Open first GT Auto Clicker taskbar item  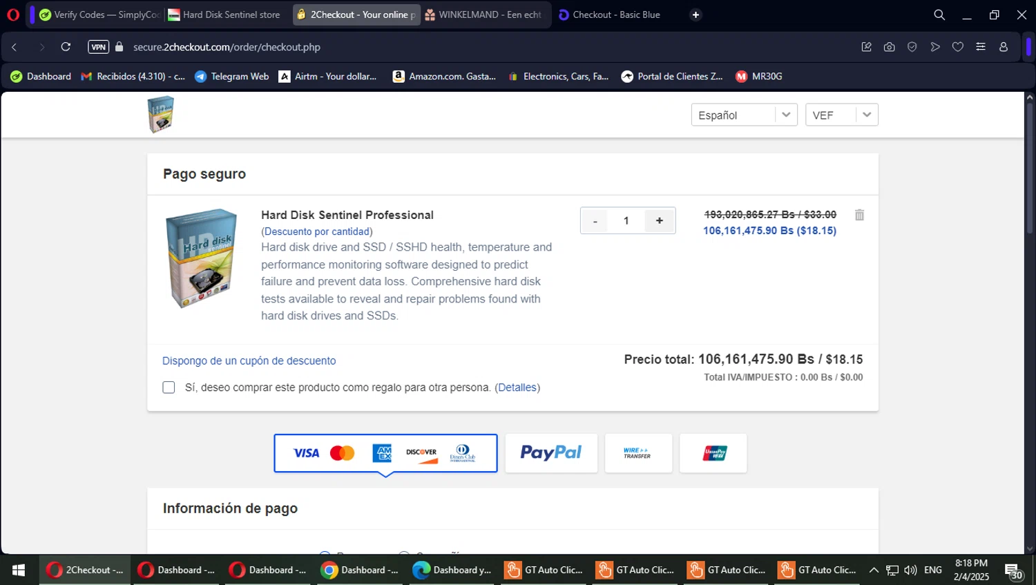[x=544, y=570]
